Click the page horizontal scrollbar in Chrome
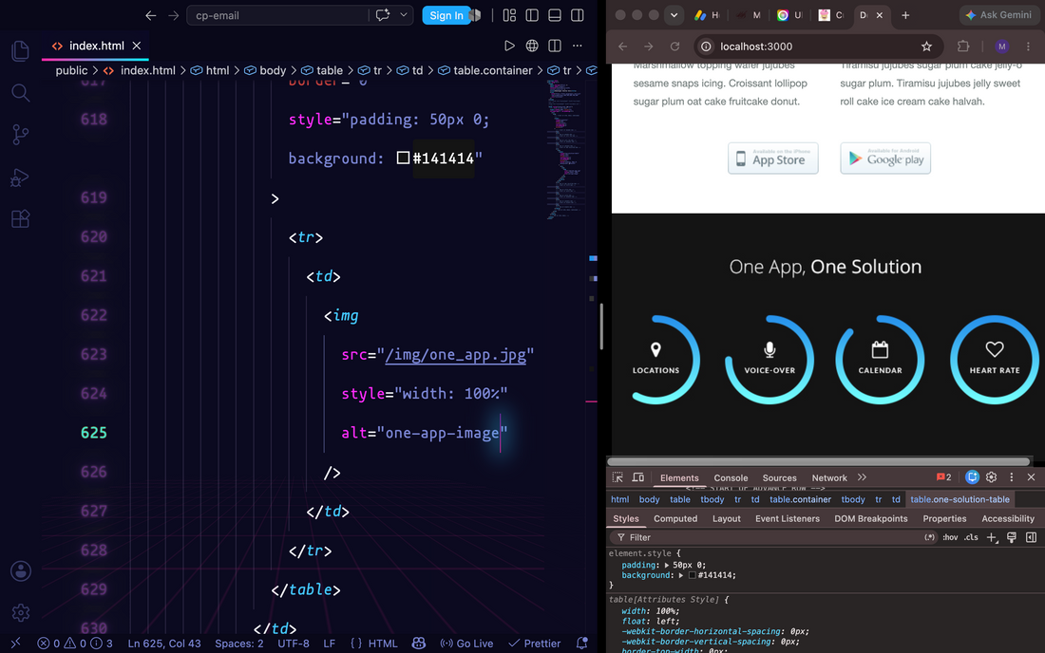This screenshot has height=653, width=1045. point(818,461)
